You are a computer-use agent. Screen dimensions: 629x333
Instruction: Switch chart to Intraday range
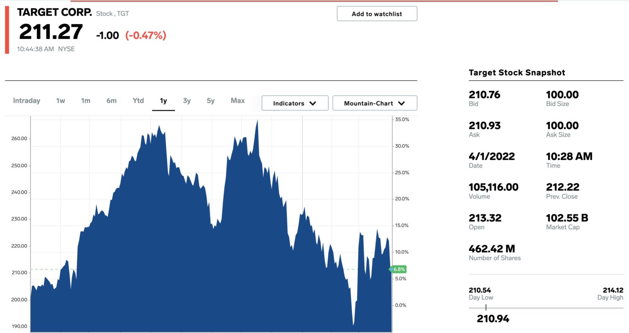[26, 101]
